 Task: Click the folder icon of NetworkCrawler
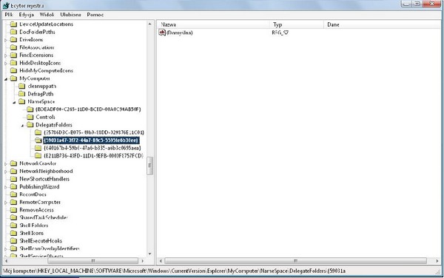click(13, 163)
